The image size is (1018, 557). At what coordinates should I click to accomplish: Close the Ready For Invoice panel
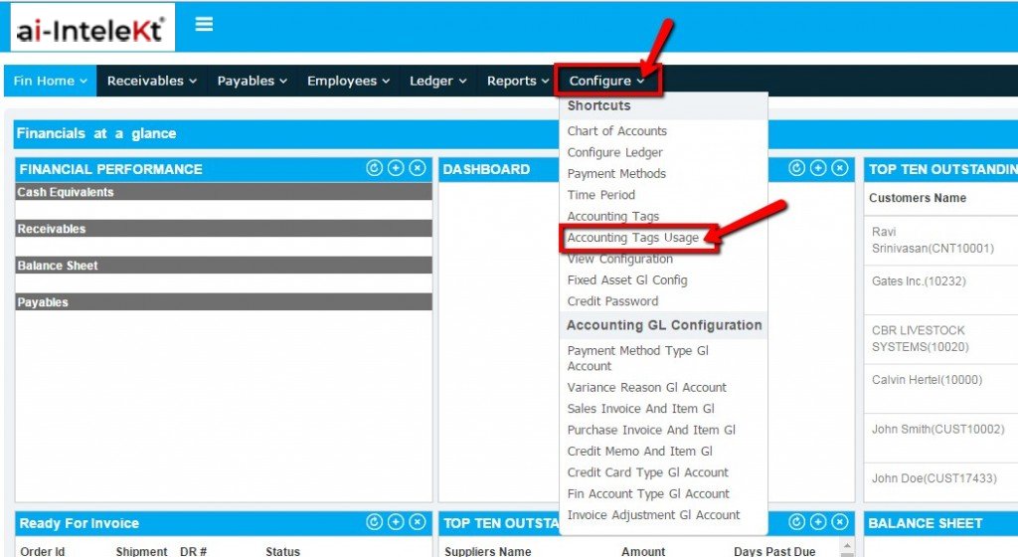point(418,522)
